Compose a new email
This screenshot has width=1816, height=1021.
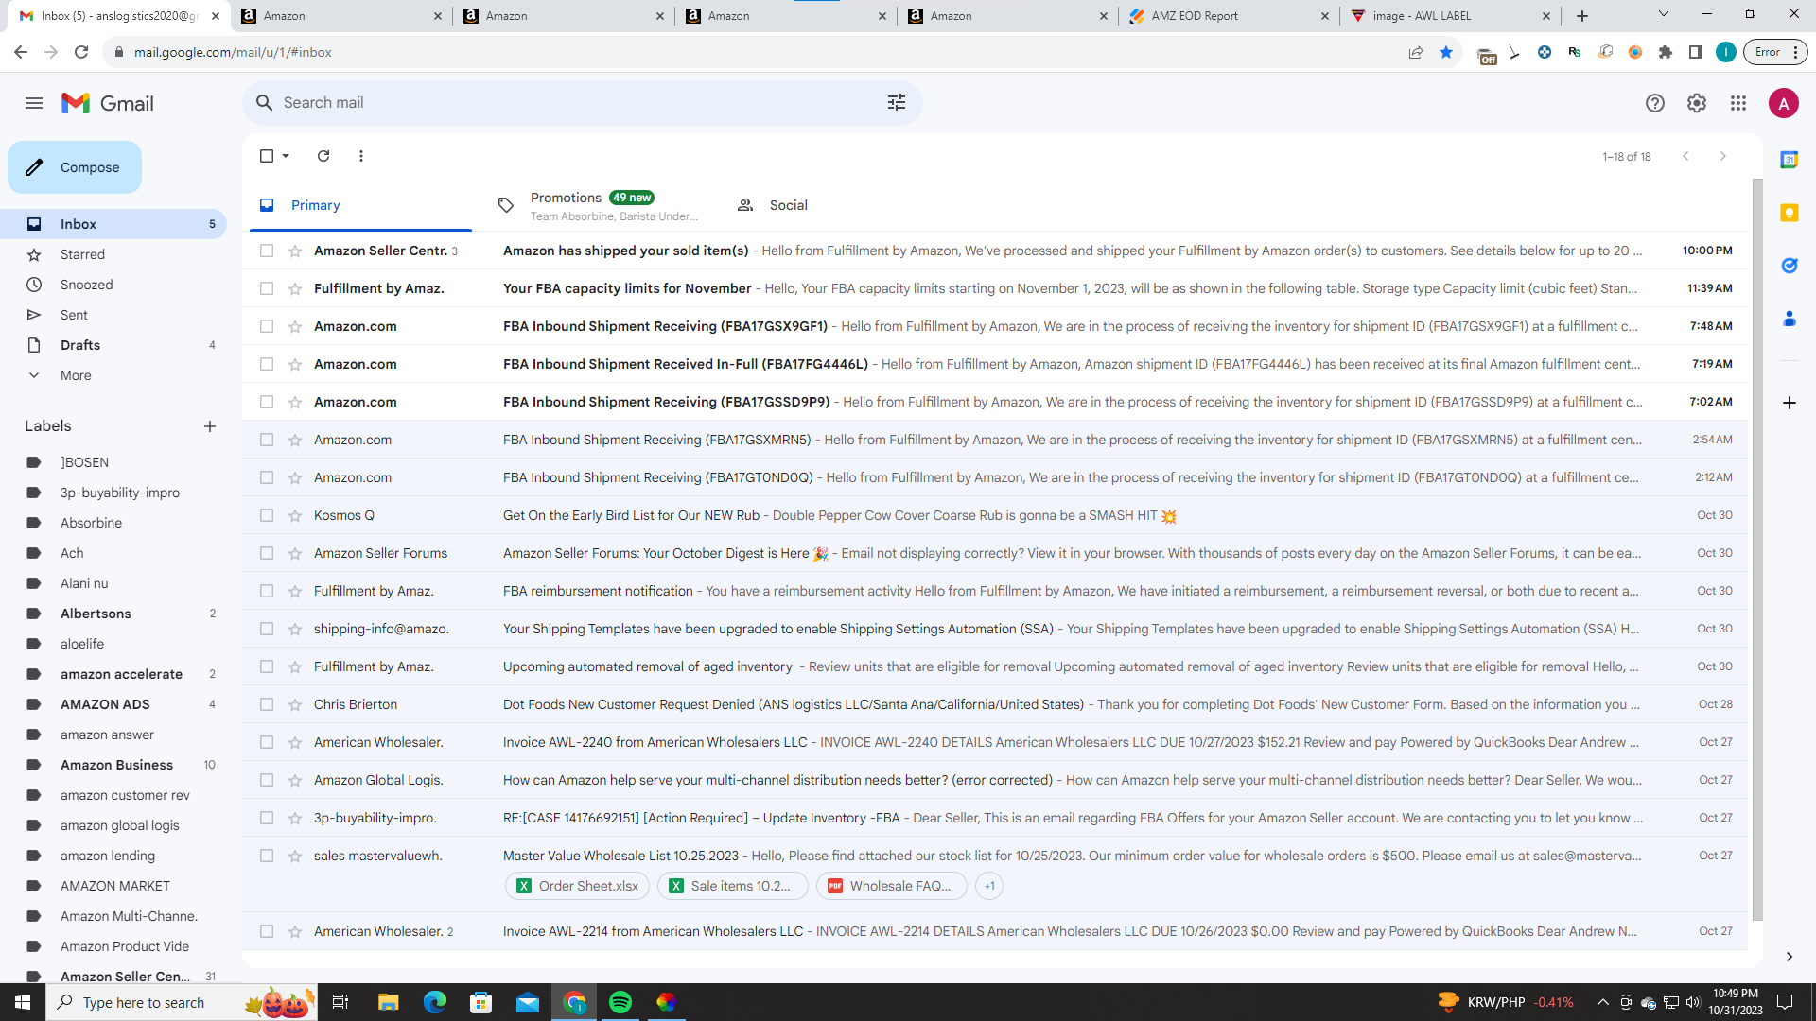[75, 167]
